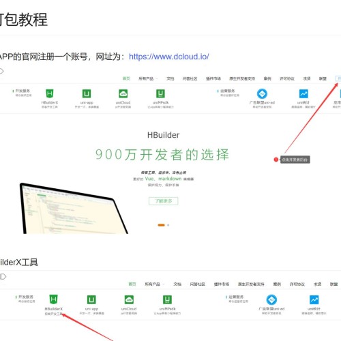The image size is (341, 341).
Task: Open 案例 in the lower screenshot's nav bar
Action: coord(277,284)
